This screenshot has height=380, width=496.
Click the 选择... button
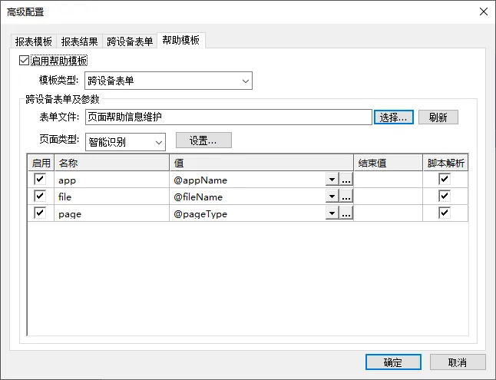point(394,117)
